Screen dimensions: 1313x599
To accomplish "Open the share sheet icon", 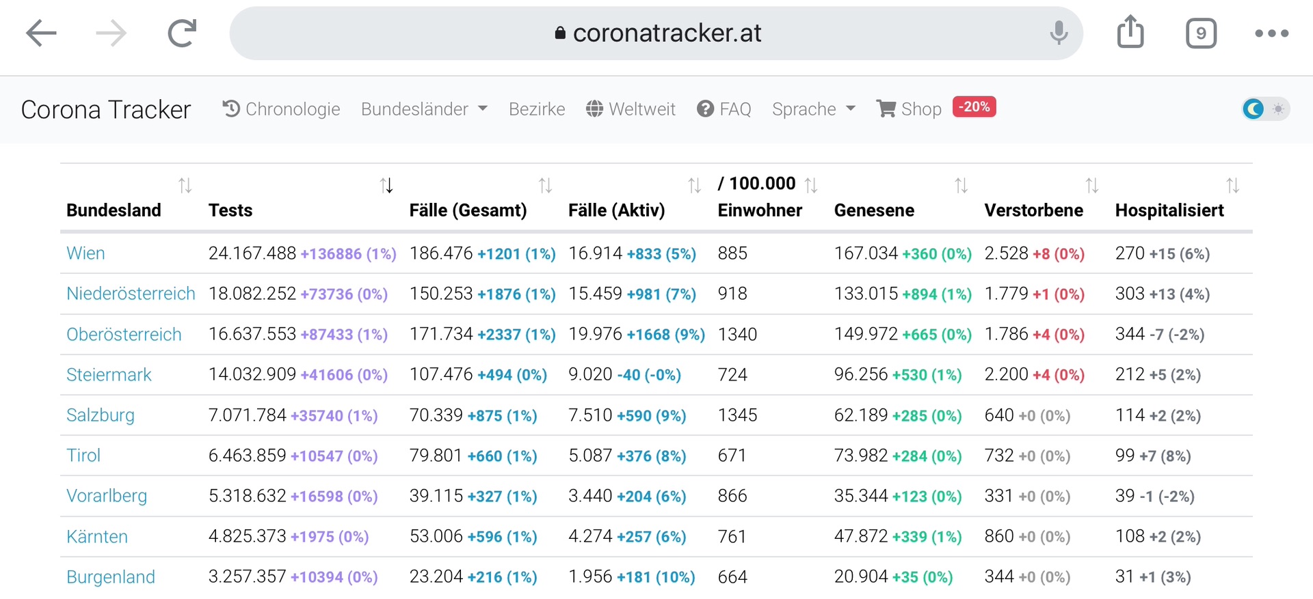I will pyautogui.click(x=1130, y=32).
